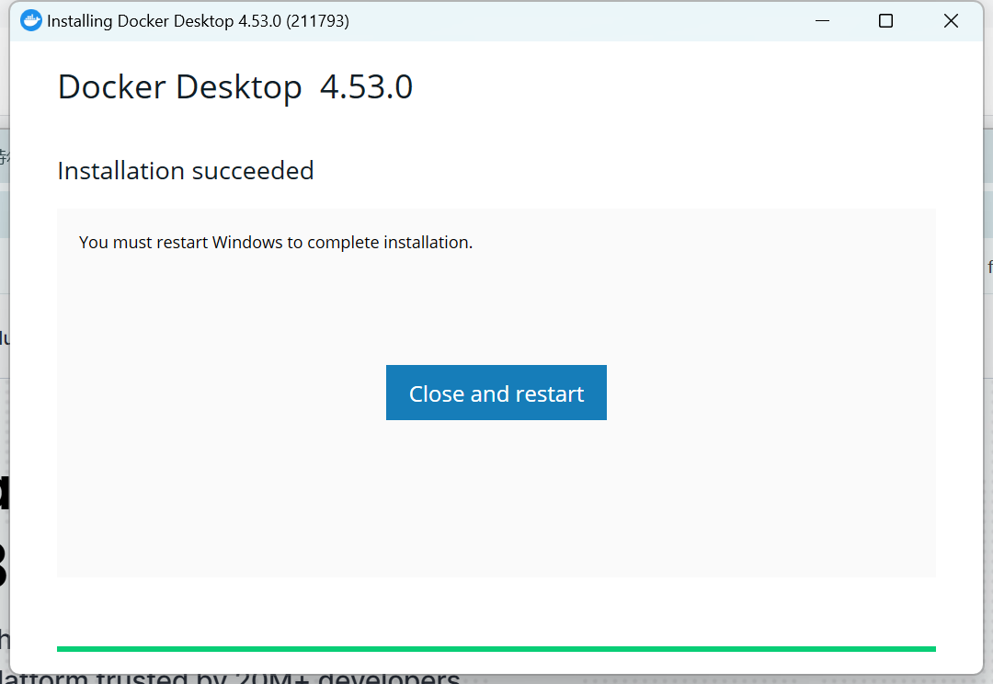Screen dimensions: 993x684
Task: Click the Docker whale icon in title bar
Action: [31, 21]
